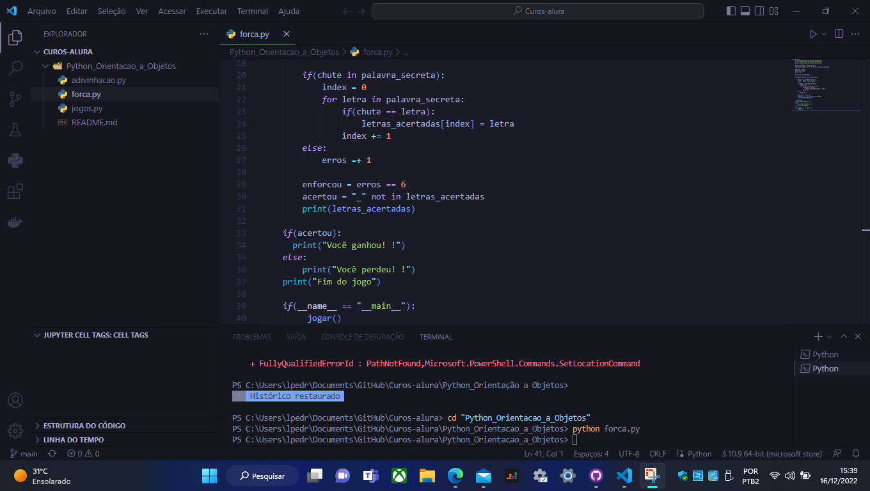Synchronize changes icon in status bar
Screen dimensions: 870x491
pyautogui.click(x=52, y=453)
